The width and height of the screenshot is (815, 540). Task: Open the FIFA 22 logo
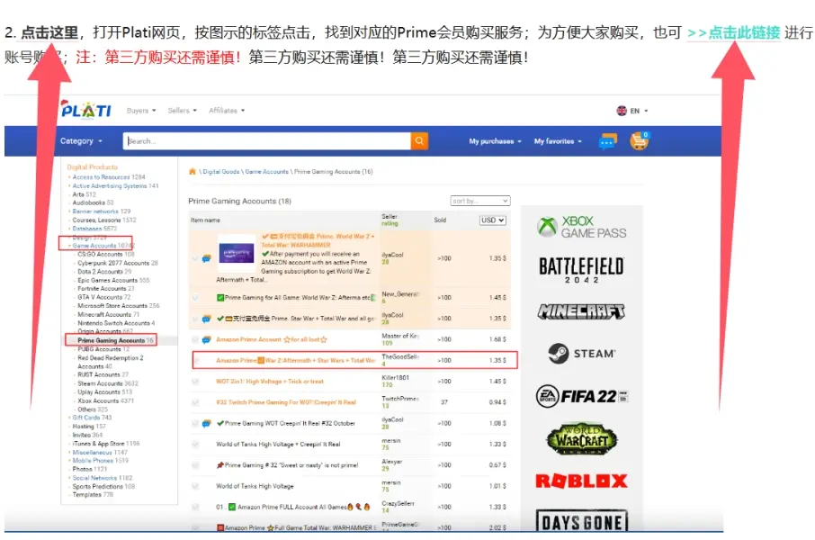click(581, 396)
